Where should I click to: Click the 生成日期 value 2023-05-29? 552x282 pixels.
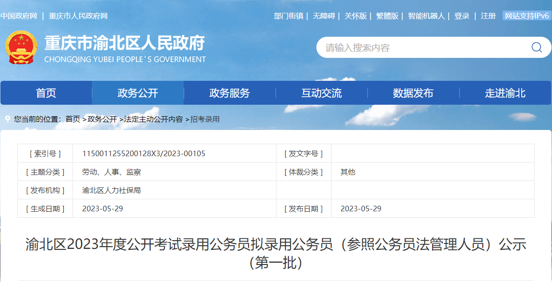pos(102,209)
